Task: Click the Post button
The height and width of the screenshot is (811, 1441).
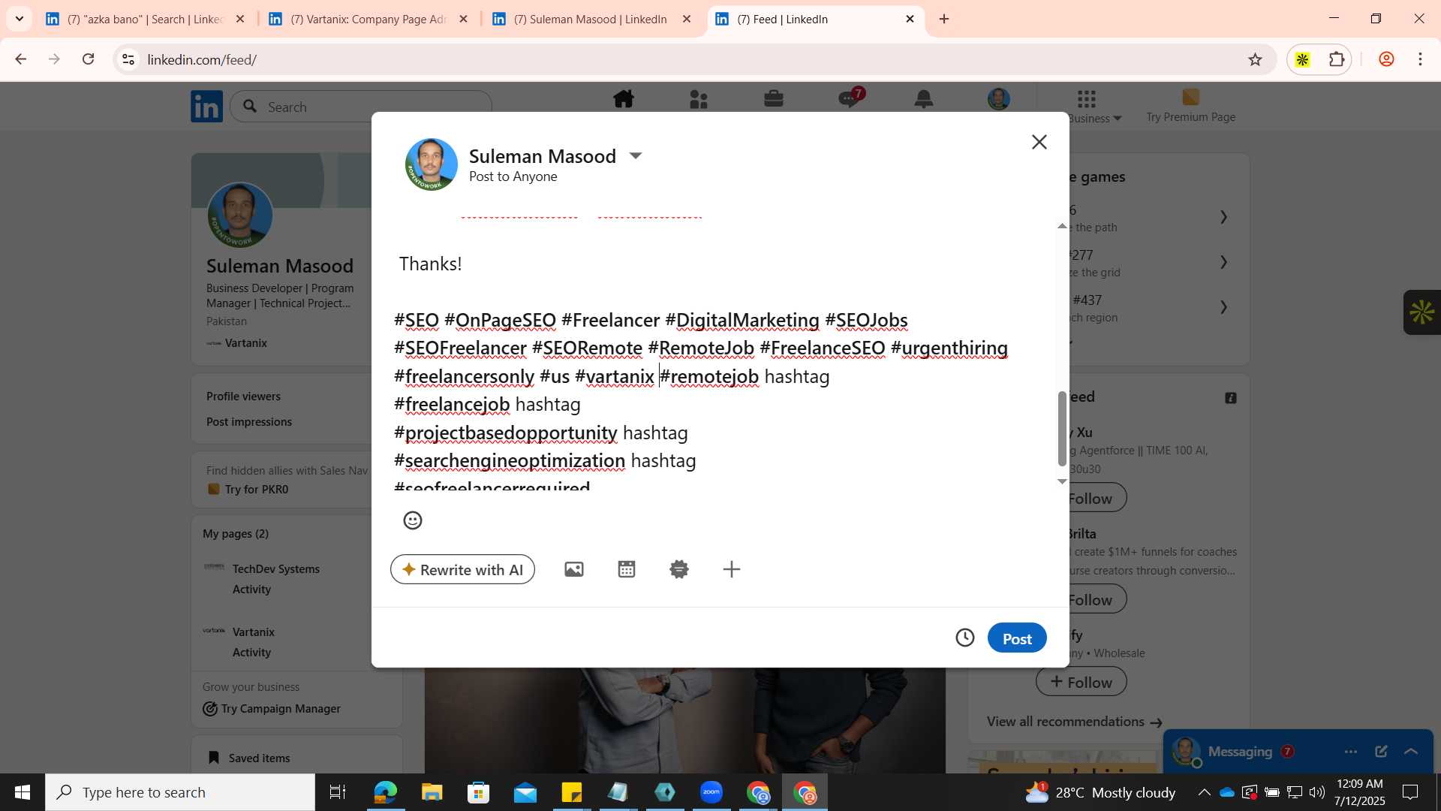Action: (x=1017, y=638)
